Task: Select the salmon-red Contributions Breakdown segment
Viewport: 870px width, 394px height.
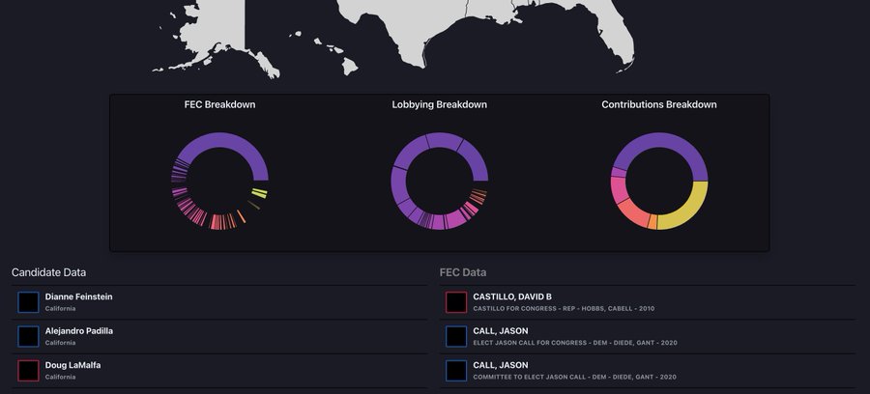Action: tap(634, 215)
